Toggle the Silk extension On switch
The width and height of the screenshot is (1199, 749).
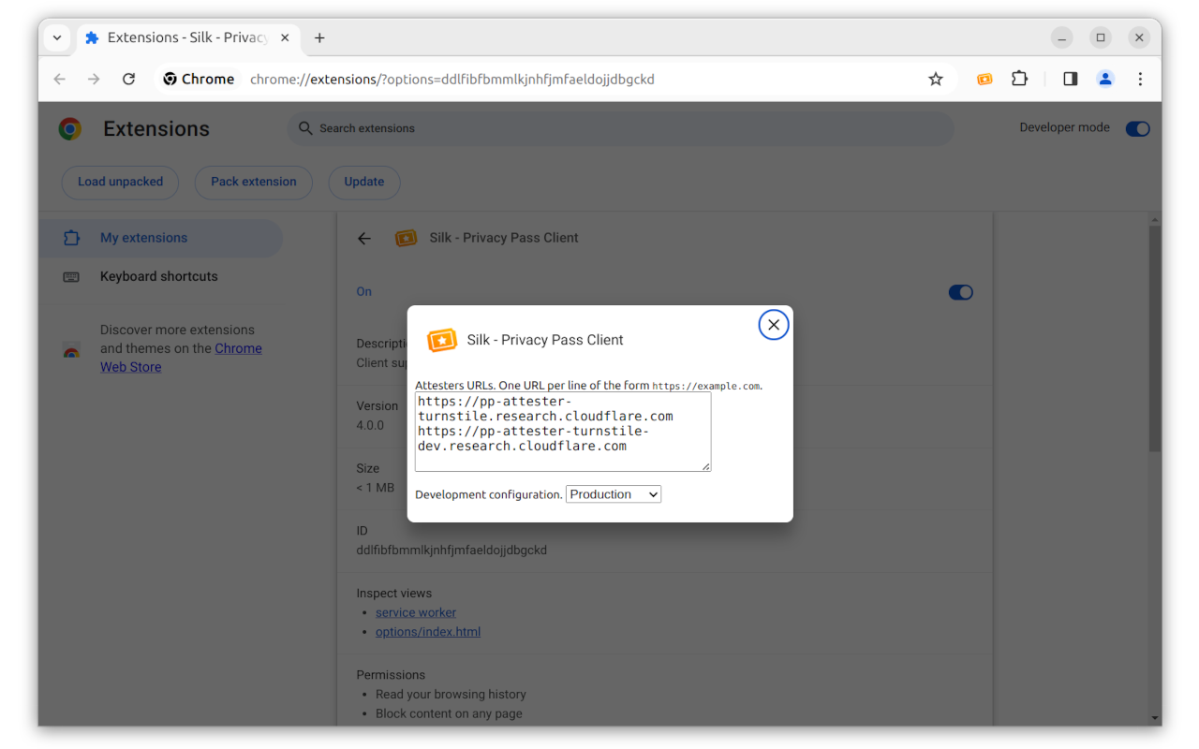coord(960,292)
